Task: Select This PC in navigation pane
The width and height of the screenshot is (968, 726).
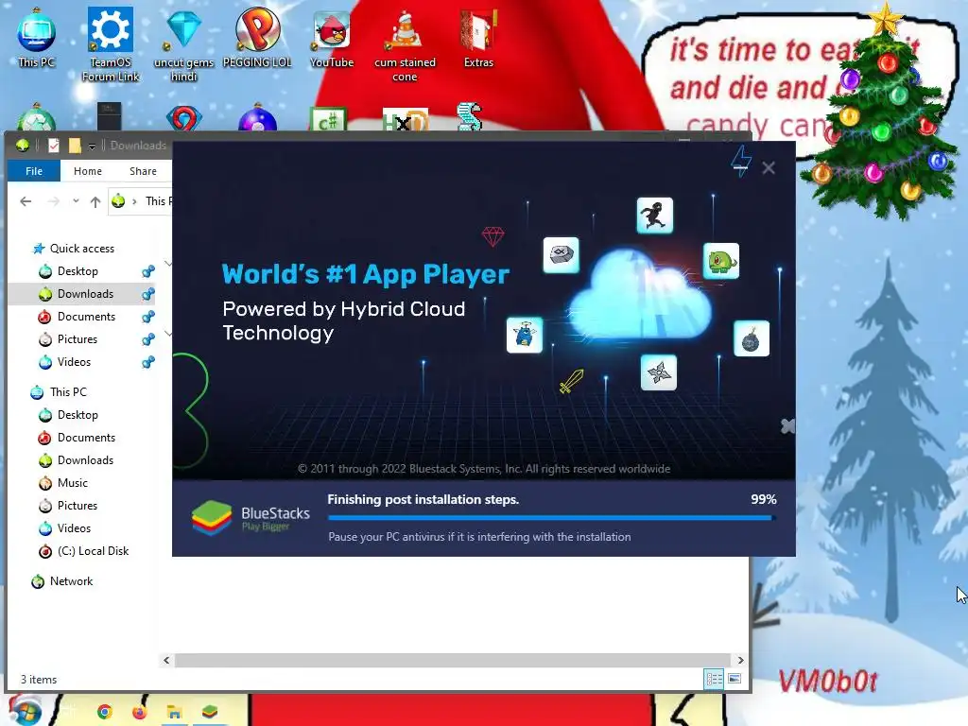Action: click(68, 392)
